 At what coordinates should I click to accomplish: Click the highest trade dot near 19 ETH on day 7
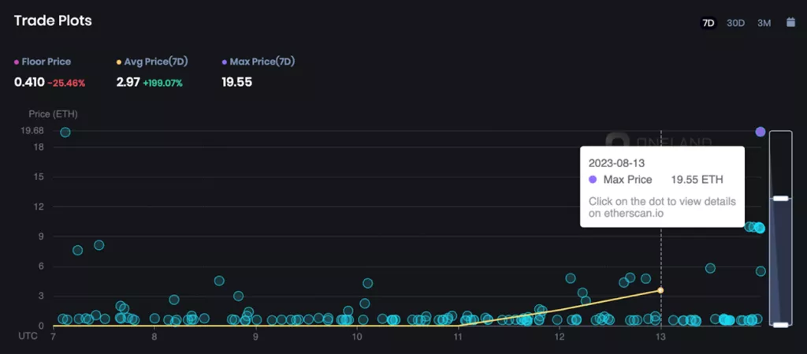click(65, 132)
